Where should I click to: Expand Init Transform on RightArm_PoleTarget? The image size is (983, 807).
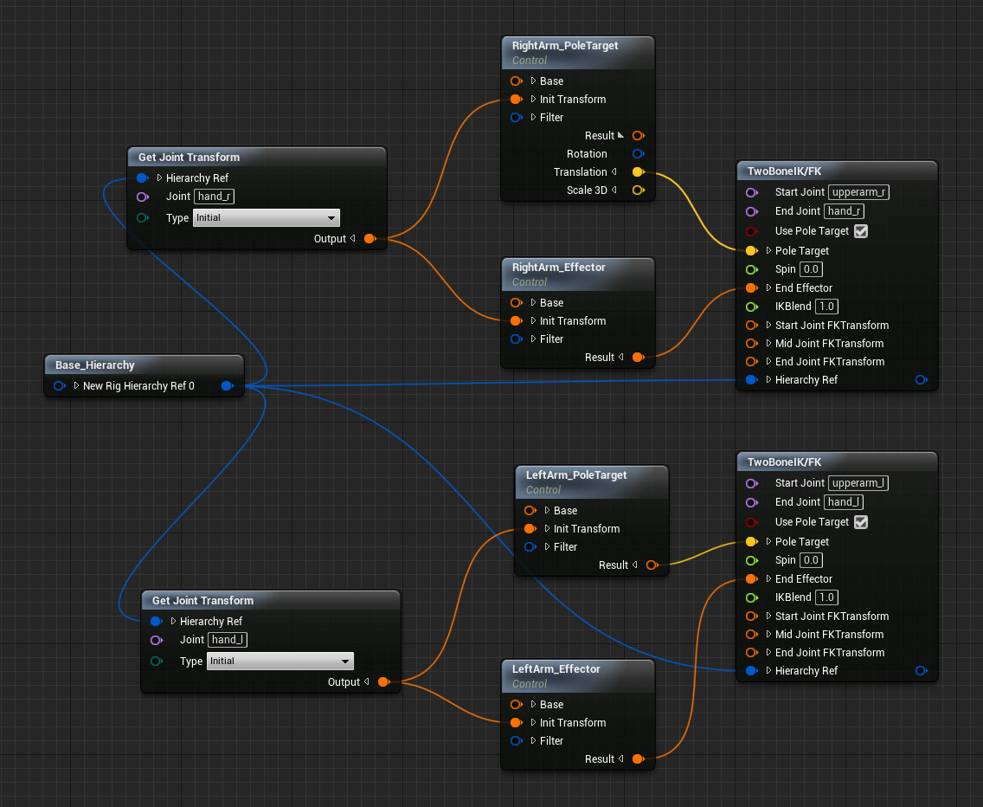534,100
